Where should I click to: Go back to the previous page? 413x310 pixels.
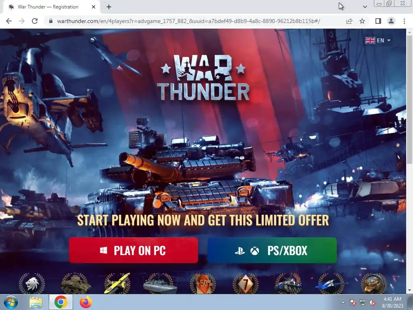[9, 21]
